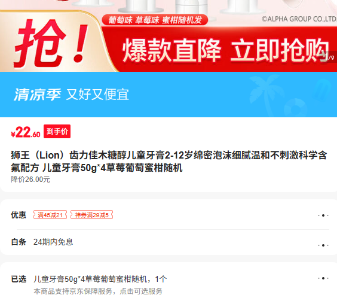Expand the 优惠 discounts row

[x=168, y=215]
